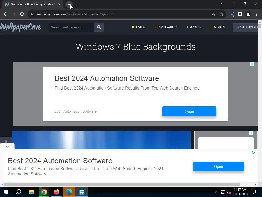Share this page icon
The image size is (262, 197).
[213, 14]
